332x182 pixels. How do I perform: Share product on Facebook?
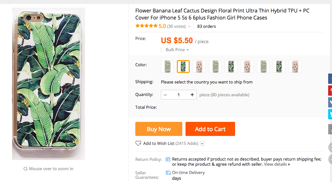[x=330, y=79]
